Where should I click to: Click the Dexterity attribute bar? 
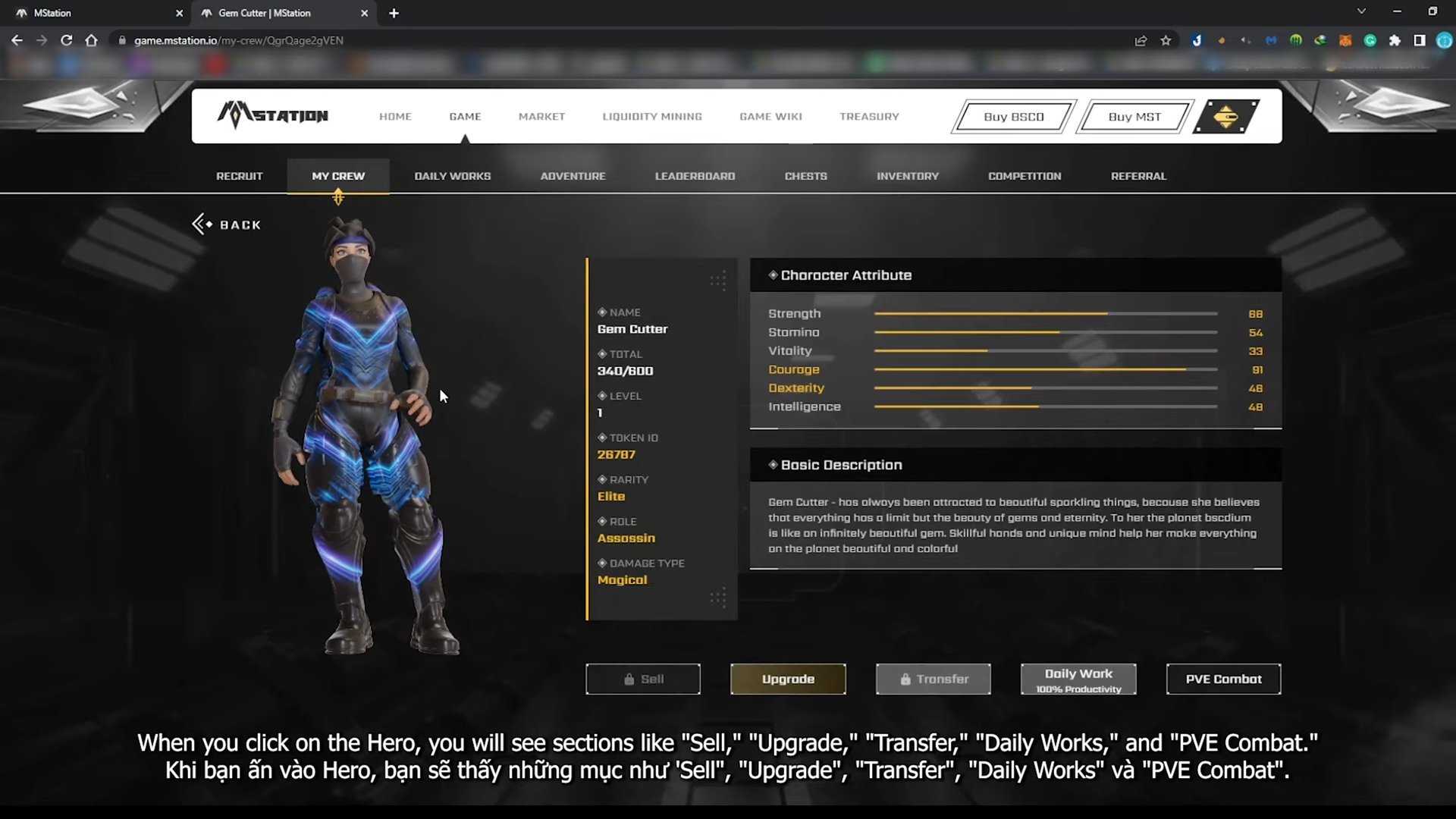click(x=1046, y=388)
